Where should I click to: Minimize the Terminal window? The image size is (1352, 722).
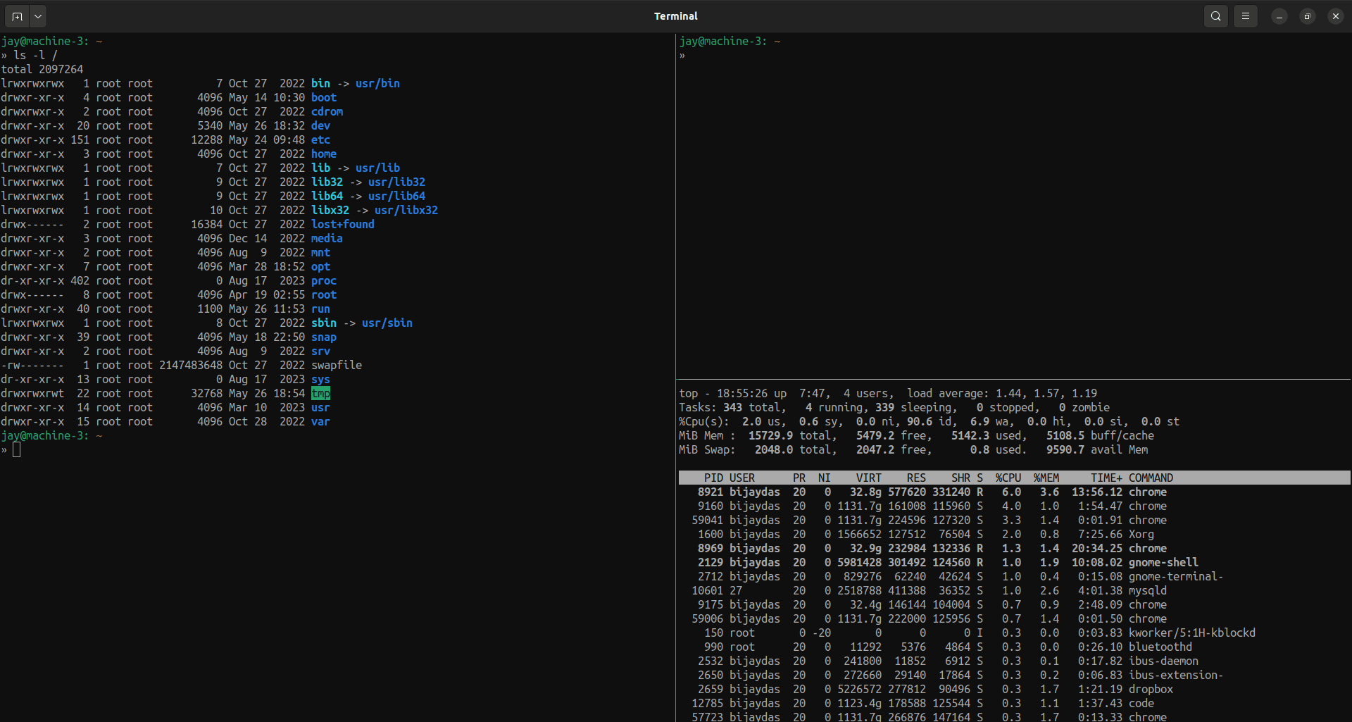coord(1278,15)
